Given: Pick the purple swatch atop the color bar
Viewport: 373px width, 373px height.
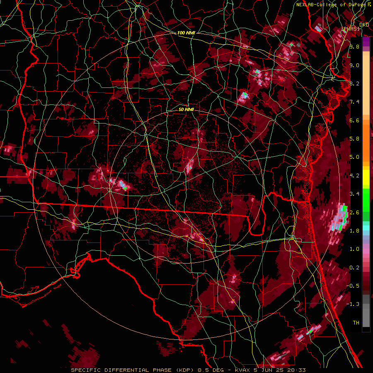Looking at the screenshot, I should point(366,41).
